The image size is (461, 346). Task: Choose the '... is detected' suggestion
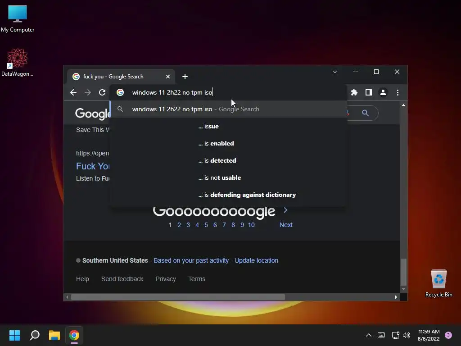pyautogui.click(x=229, y=160)
